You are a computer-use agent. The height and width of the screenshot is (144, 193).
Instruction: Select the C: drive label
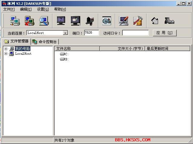click(67, 54)
